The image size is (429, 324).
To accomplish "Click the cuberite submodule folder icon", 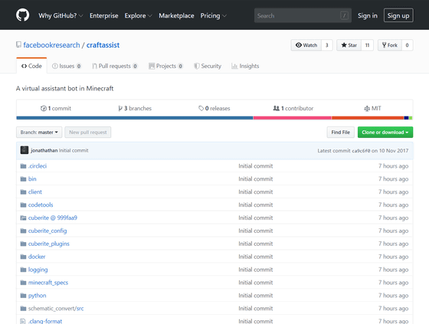I will [x=23, y=218].
